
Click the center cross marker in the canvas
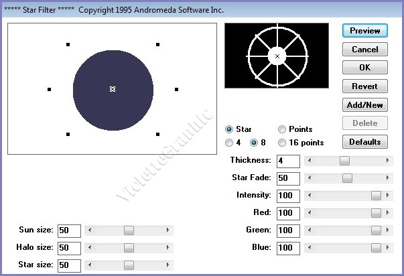113,89
